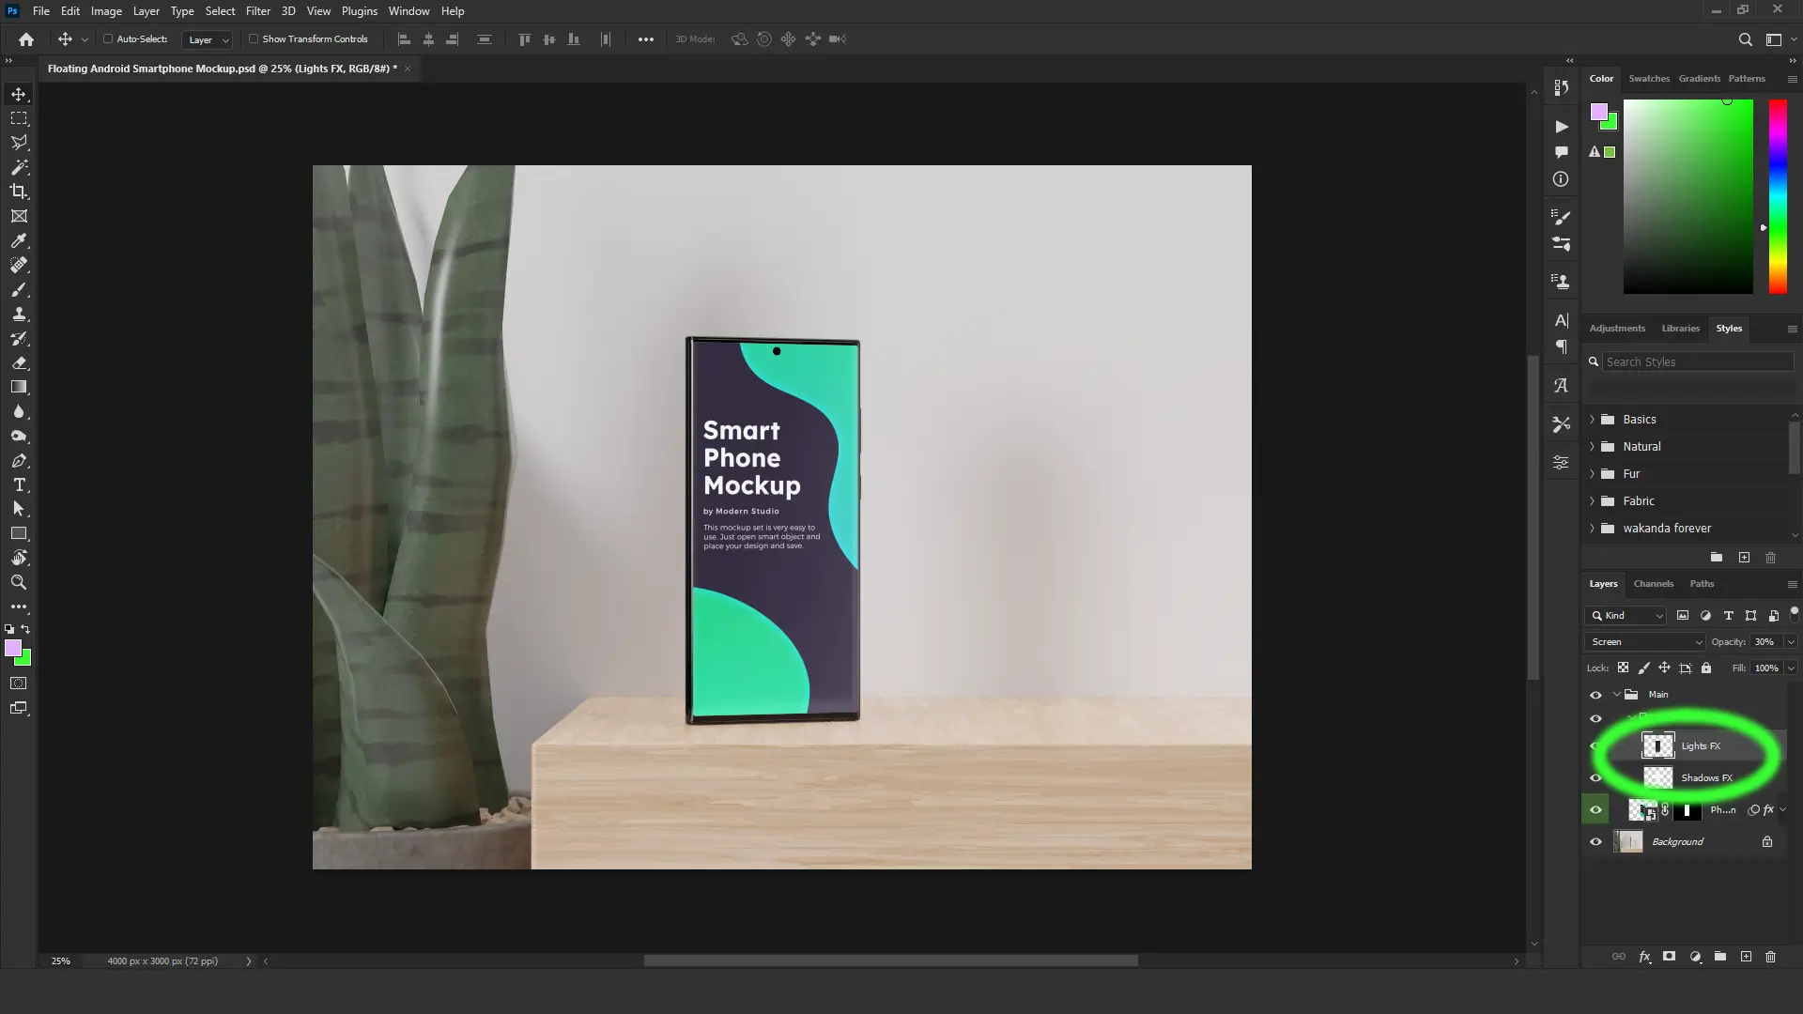Swap foreground and background colors
Screen dimensions: 1803x1014
pos(25,629)
